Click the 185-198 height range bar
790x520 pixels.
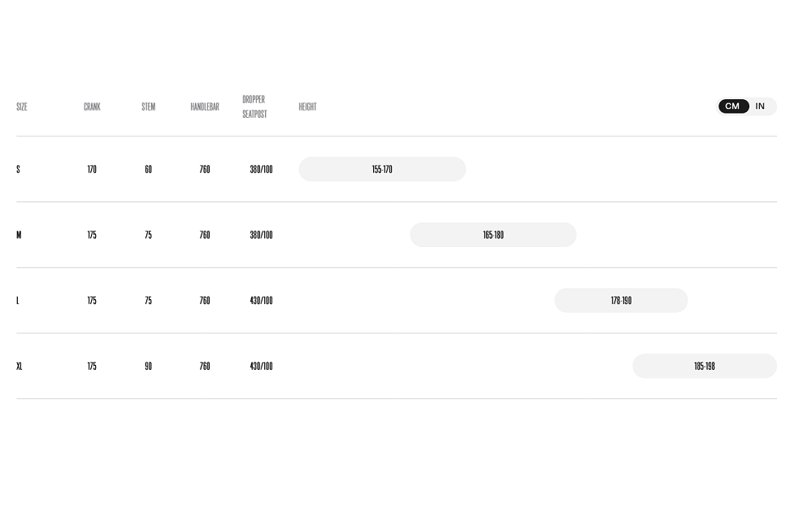[x=705, y=366]
